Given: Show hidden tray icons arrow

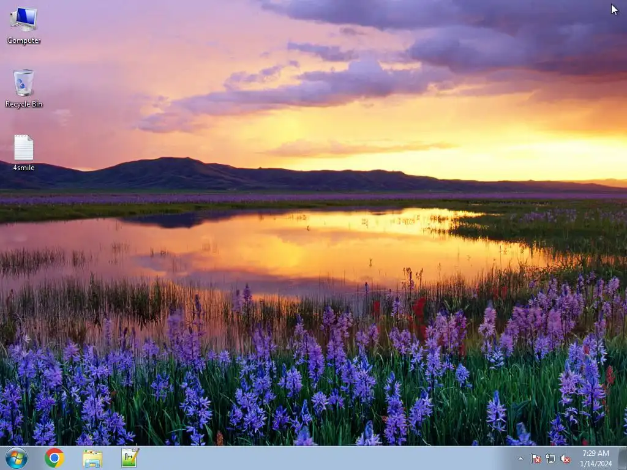Looking at the screenshot, I should pyautogui.click(x=520, y=458).
